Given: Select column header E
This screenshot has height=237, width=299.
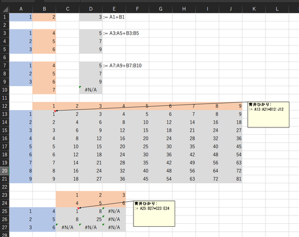Looking at the screenshot, I should pos(114,9).
